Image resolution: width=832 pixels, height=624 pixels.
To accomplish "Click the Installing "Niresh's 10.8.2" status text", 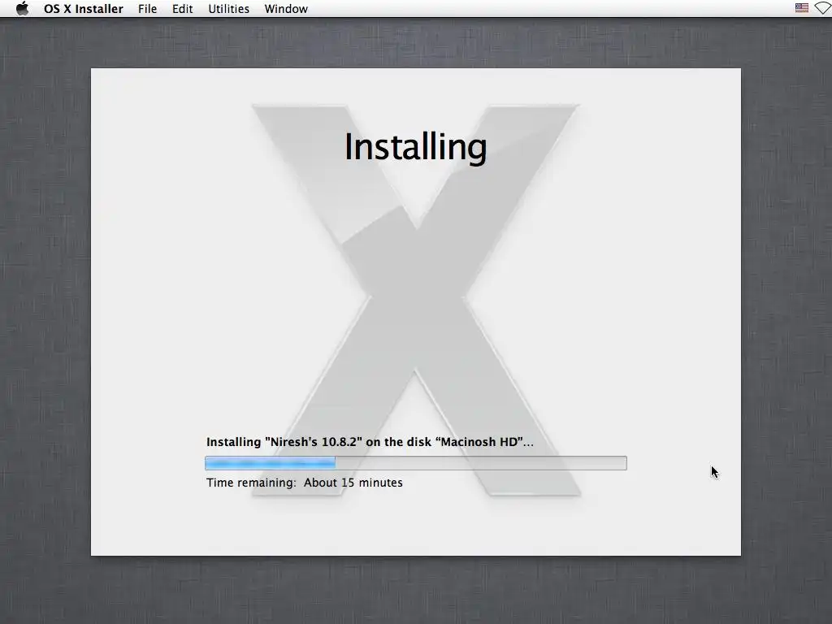I will [x=370, y=442].
